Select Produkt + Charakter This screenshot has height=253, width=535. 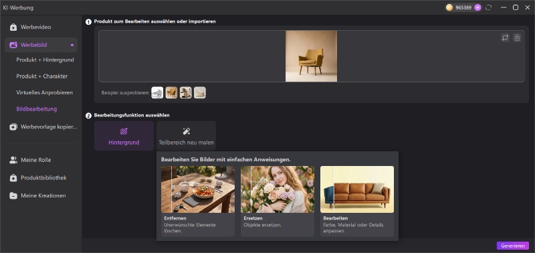pyautogui.click(x=42, y=76)
